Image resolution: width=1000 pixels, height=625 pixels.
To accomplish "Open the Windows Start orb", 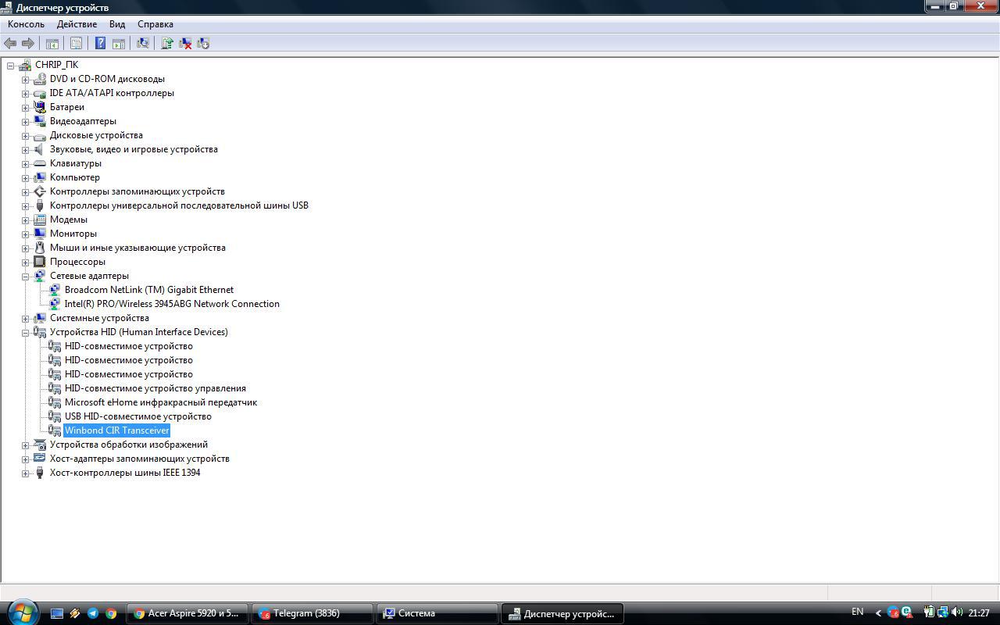I will tap(22, 612).
